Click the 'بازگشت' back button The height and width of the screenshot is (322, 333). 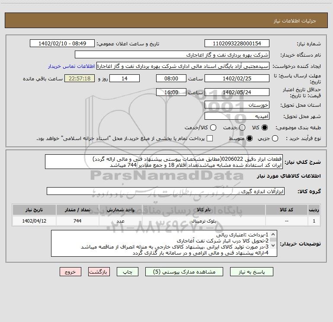(x=99, y=272)
